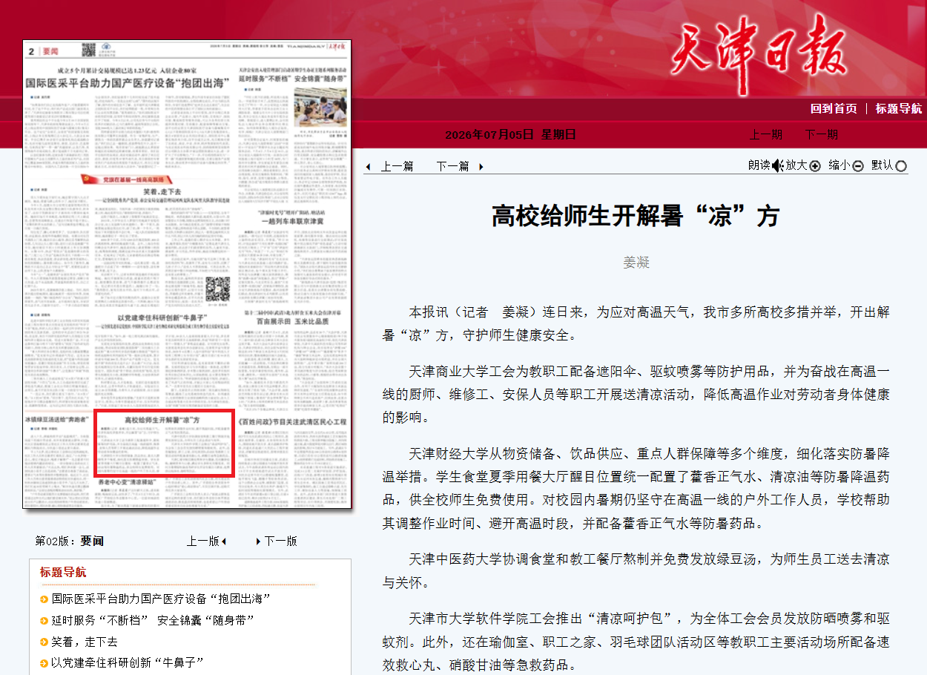Viewport: 927px width, 675px height.
Task: Open 国际医采平台助力国产医疗设备 in the title list
Action: point(161,599)
